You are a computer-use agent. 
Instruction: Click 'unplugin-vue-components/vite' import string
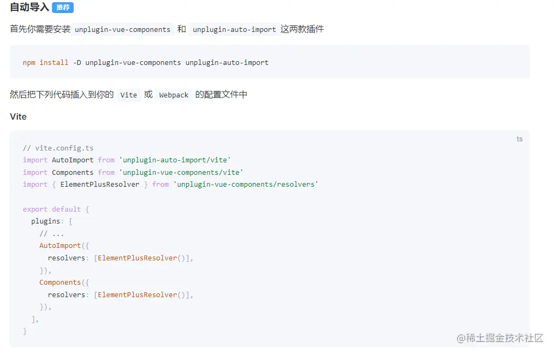(x=181, y=173)
